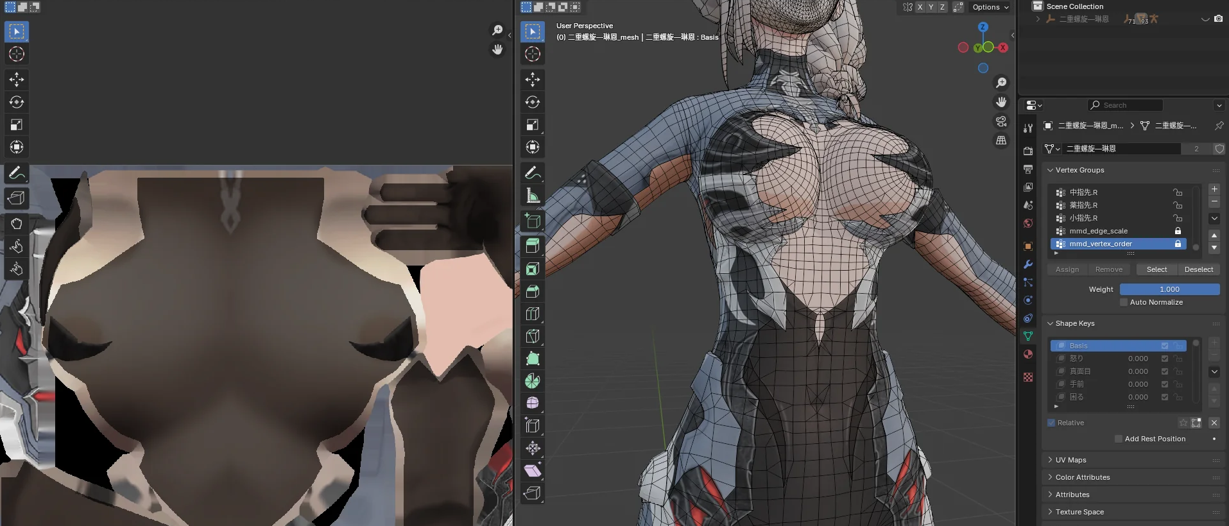Select the Move tool in 3D viewport
Image resolution: width=1229 pixels, height=526 pixels.
[532, 80]
